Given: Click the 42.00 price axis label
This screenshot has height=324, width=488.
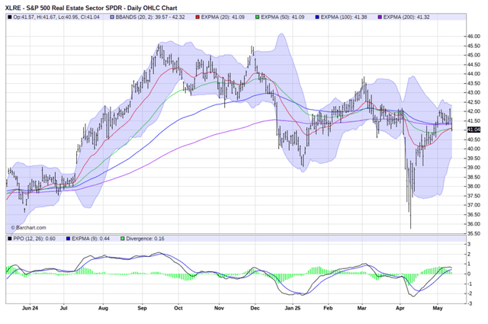Looking at the screenshot, I should point(474,111).
